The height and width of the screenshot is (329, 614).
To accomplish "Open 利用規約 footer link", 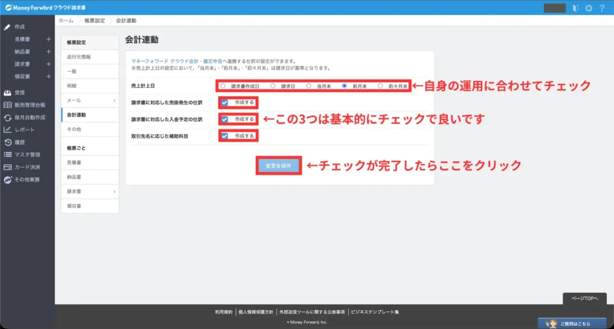I will (x=224, y=312).
